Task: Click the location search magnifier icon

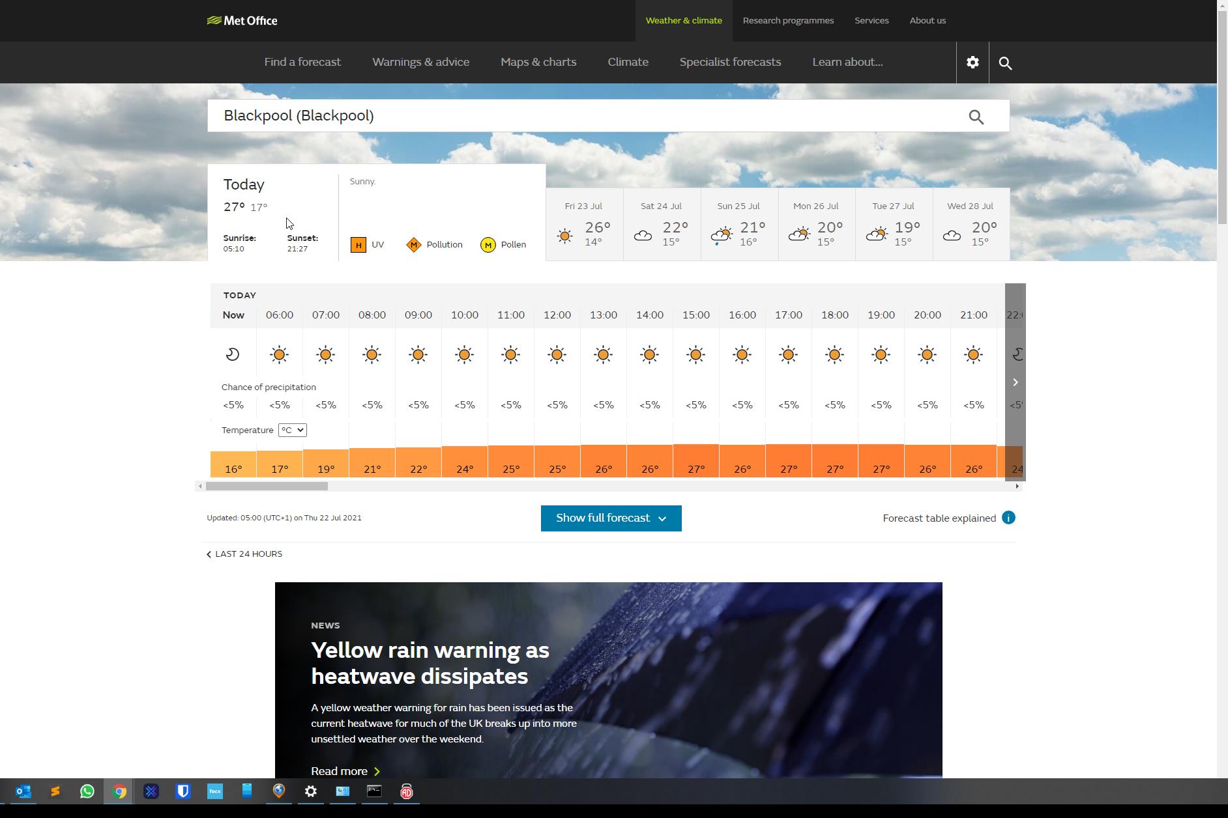Action: [976, 117]
